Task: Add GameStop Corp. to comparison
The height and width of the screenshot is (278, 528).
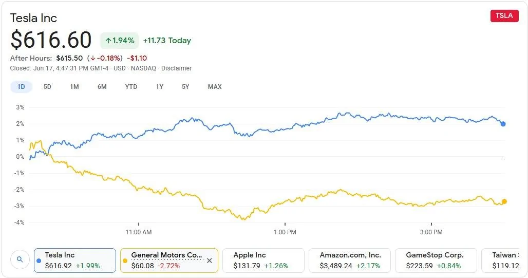Action: (435, 260)
